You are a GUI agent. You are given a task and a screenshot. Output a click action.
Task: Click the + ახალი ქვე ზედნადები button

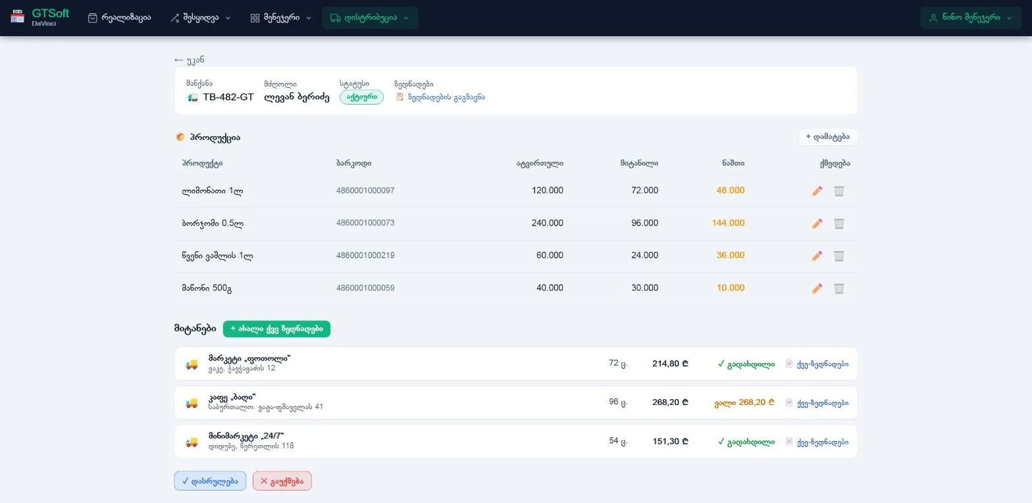[276, 329]
